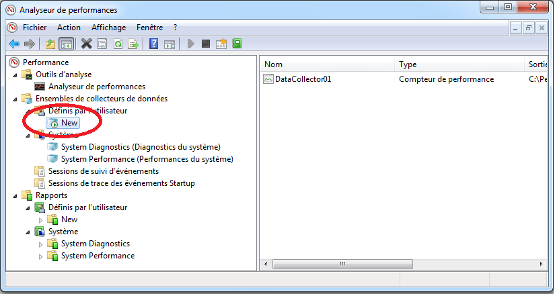555x294 pixels.
Task: Toggle the show/hide console tree button
Action: (67, 44)
